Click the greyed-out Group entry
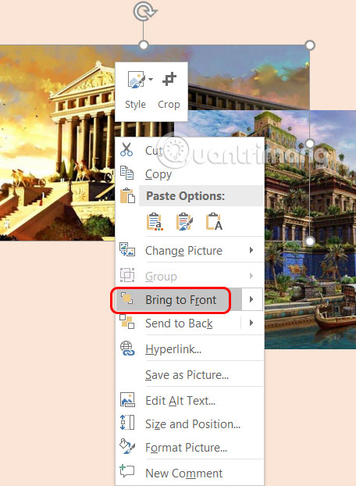Viewport: 356px width, 486px height. 161,277
